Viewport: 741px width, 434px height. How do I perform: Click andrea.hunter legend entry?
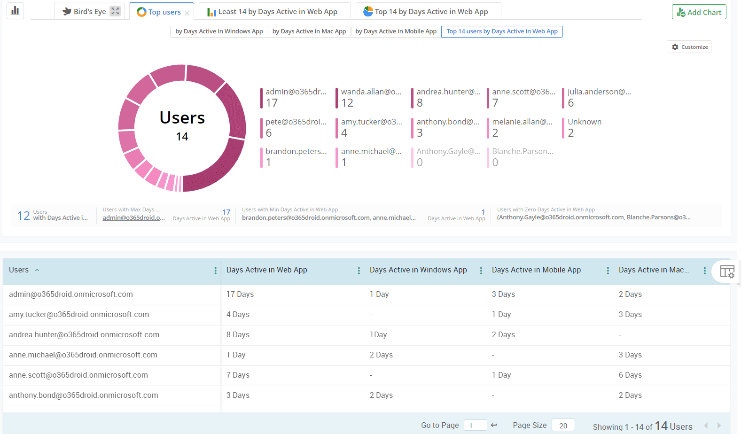coord(446,98)
